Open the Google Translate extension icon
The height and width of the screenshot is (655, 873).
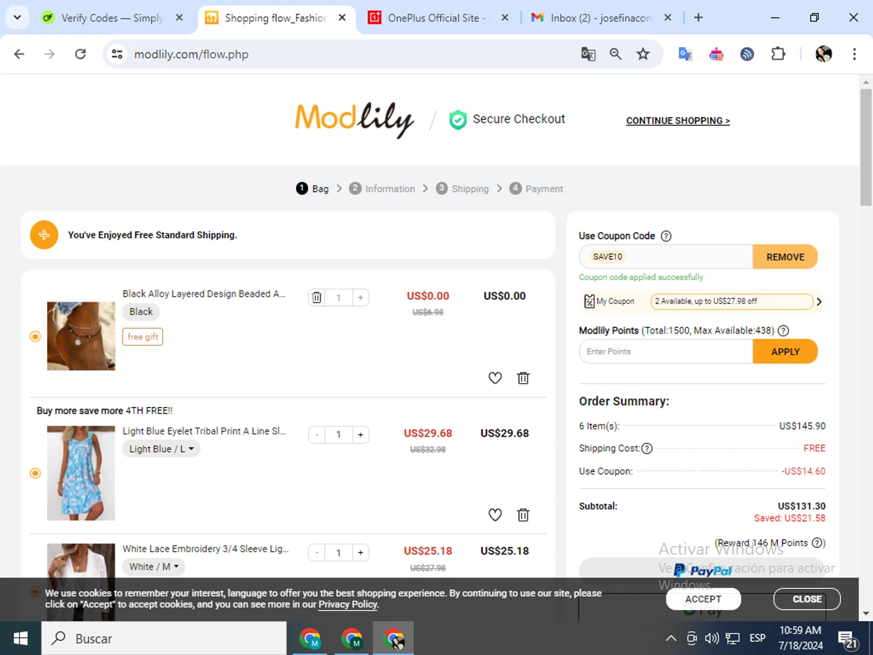coord(685,54)
